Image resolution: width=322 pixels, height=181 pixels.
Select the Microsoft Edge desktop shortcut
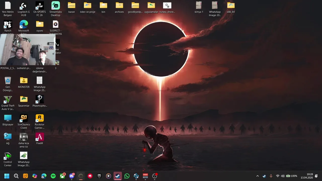(x=24, y=27)
